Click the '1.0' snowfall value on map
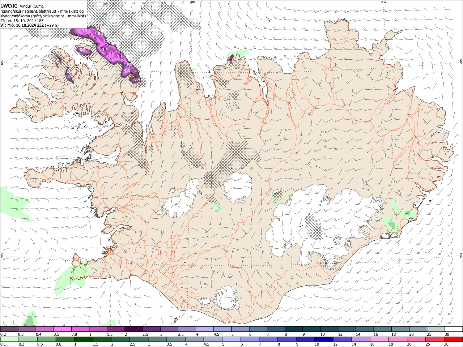 click(x=85, y=31)
